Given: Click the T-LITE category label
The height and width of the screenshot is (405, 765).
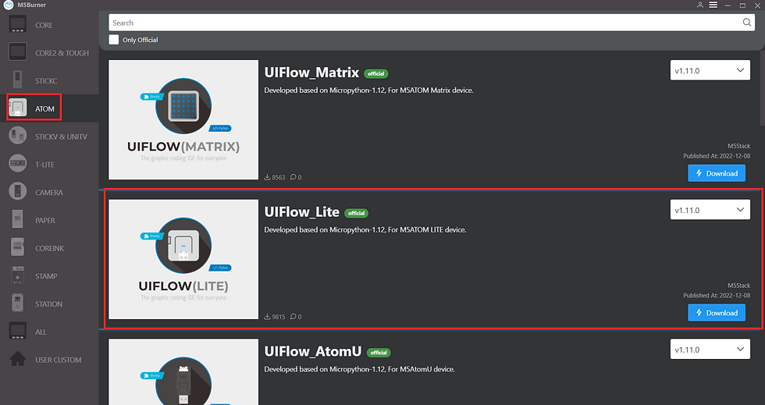Looking at the screenshot, I should click(x=44, y=165).
